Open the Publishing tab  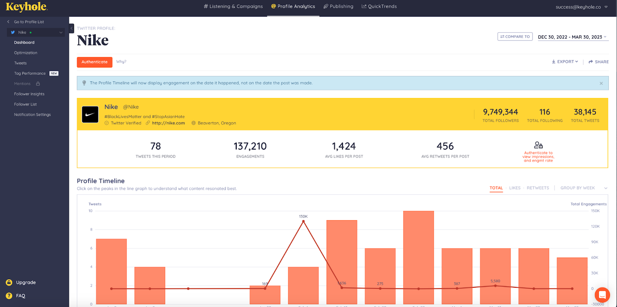click(x=338, y=7)
